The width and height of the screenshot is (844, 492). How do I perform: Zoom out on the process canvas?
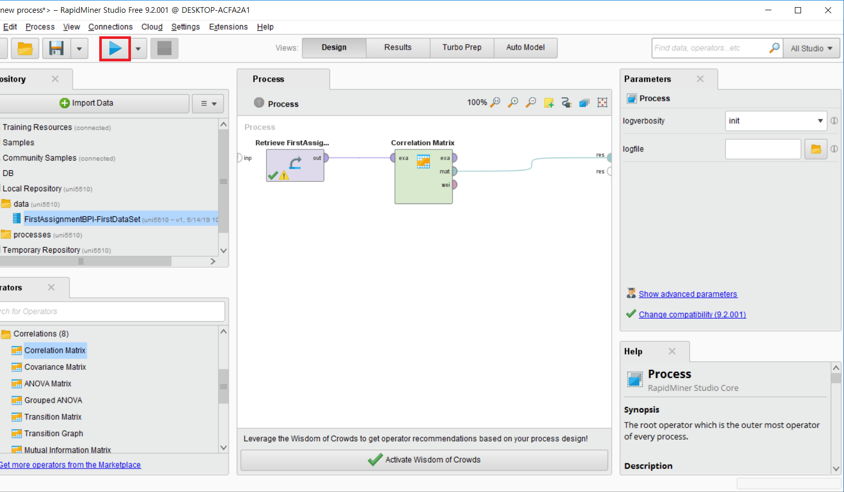tap(531, 102)
